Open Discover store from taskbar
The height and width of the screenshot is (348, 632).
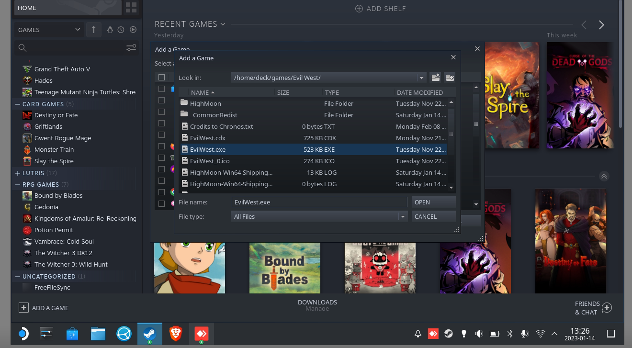tap(72, 333)
